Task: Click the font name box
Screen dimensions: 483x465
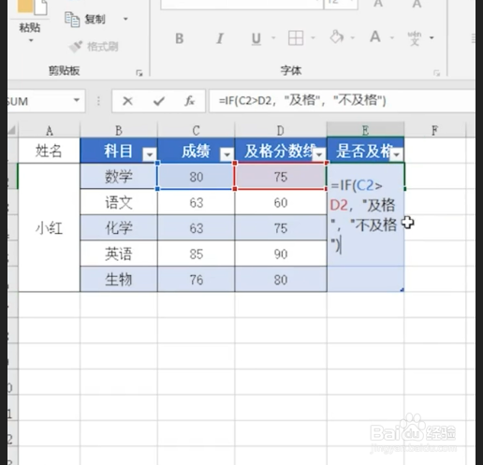Action: click(x=241, y=5)
